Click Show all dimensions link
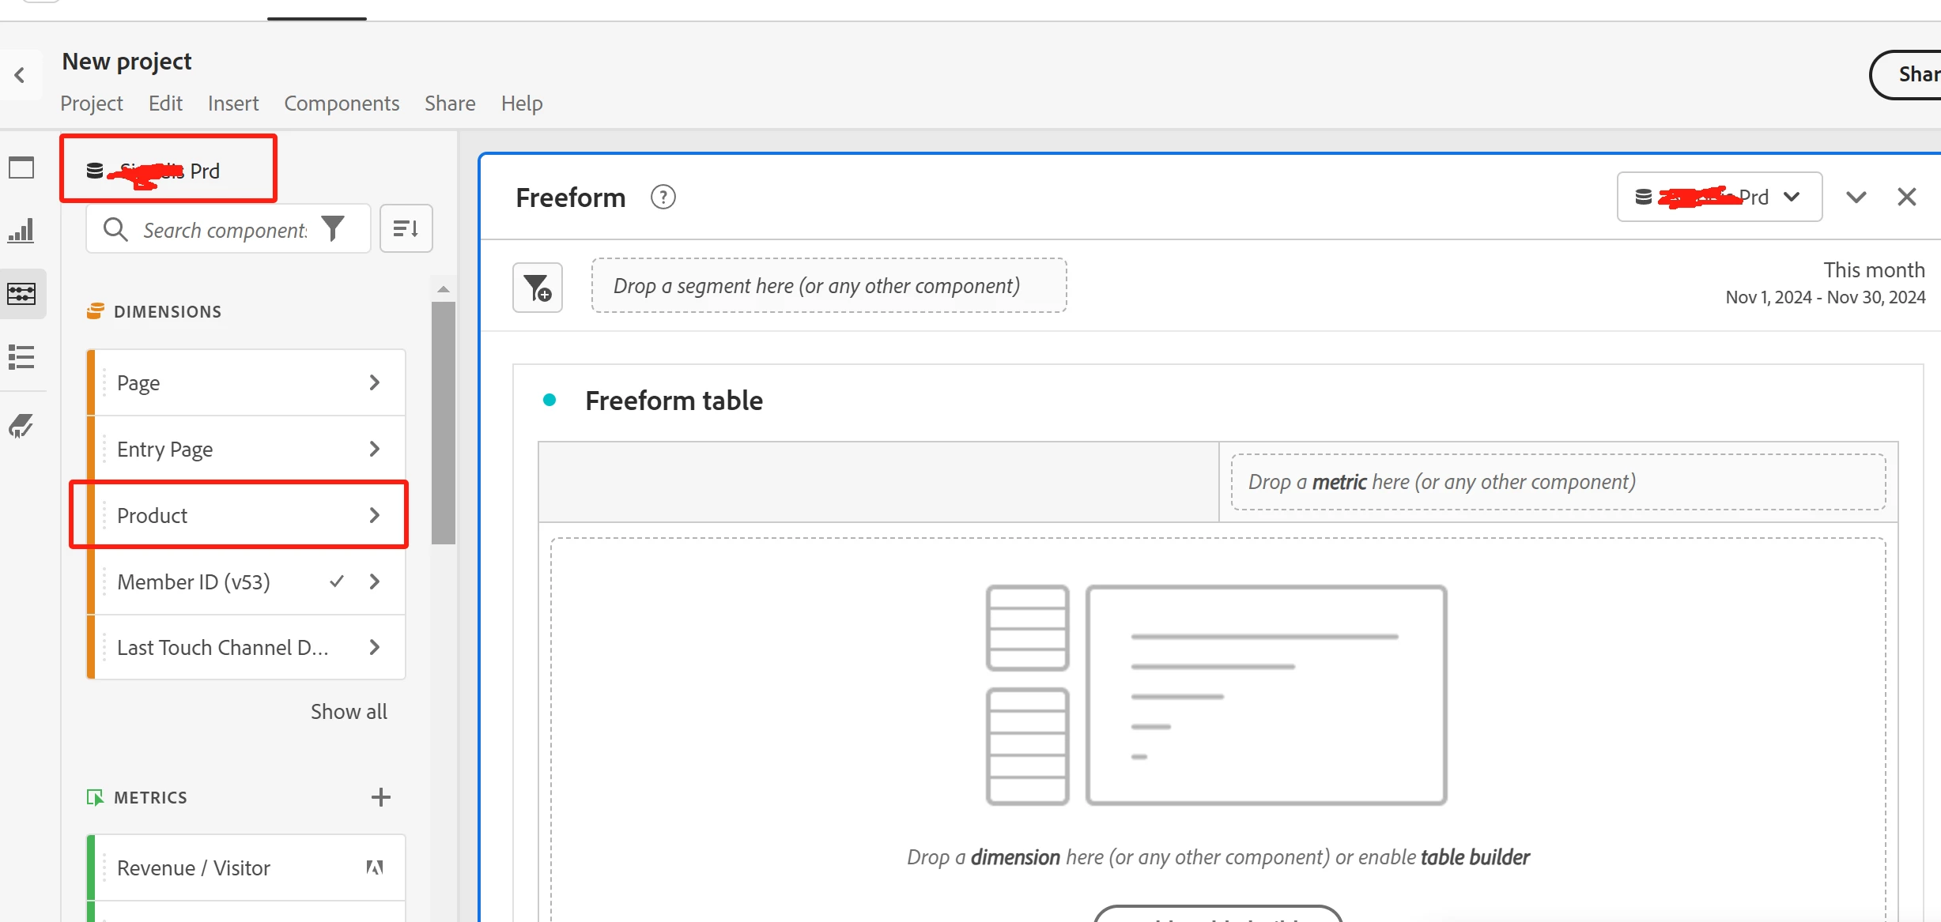Screen dimensions: 1941x922 (x=349, y=712)
